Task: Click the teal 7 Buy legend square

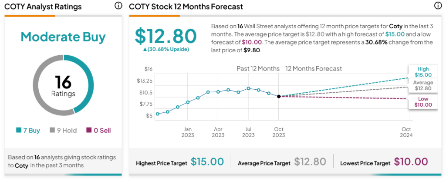Action: (x=18, y=130)
